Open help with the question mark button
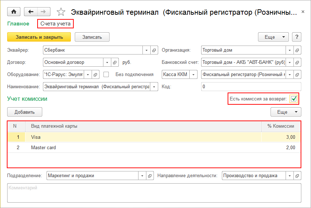 (297, 37)
